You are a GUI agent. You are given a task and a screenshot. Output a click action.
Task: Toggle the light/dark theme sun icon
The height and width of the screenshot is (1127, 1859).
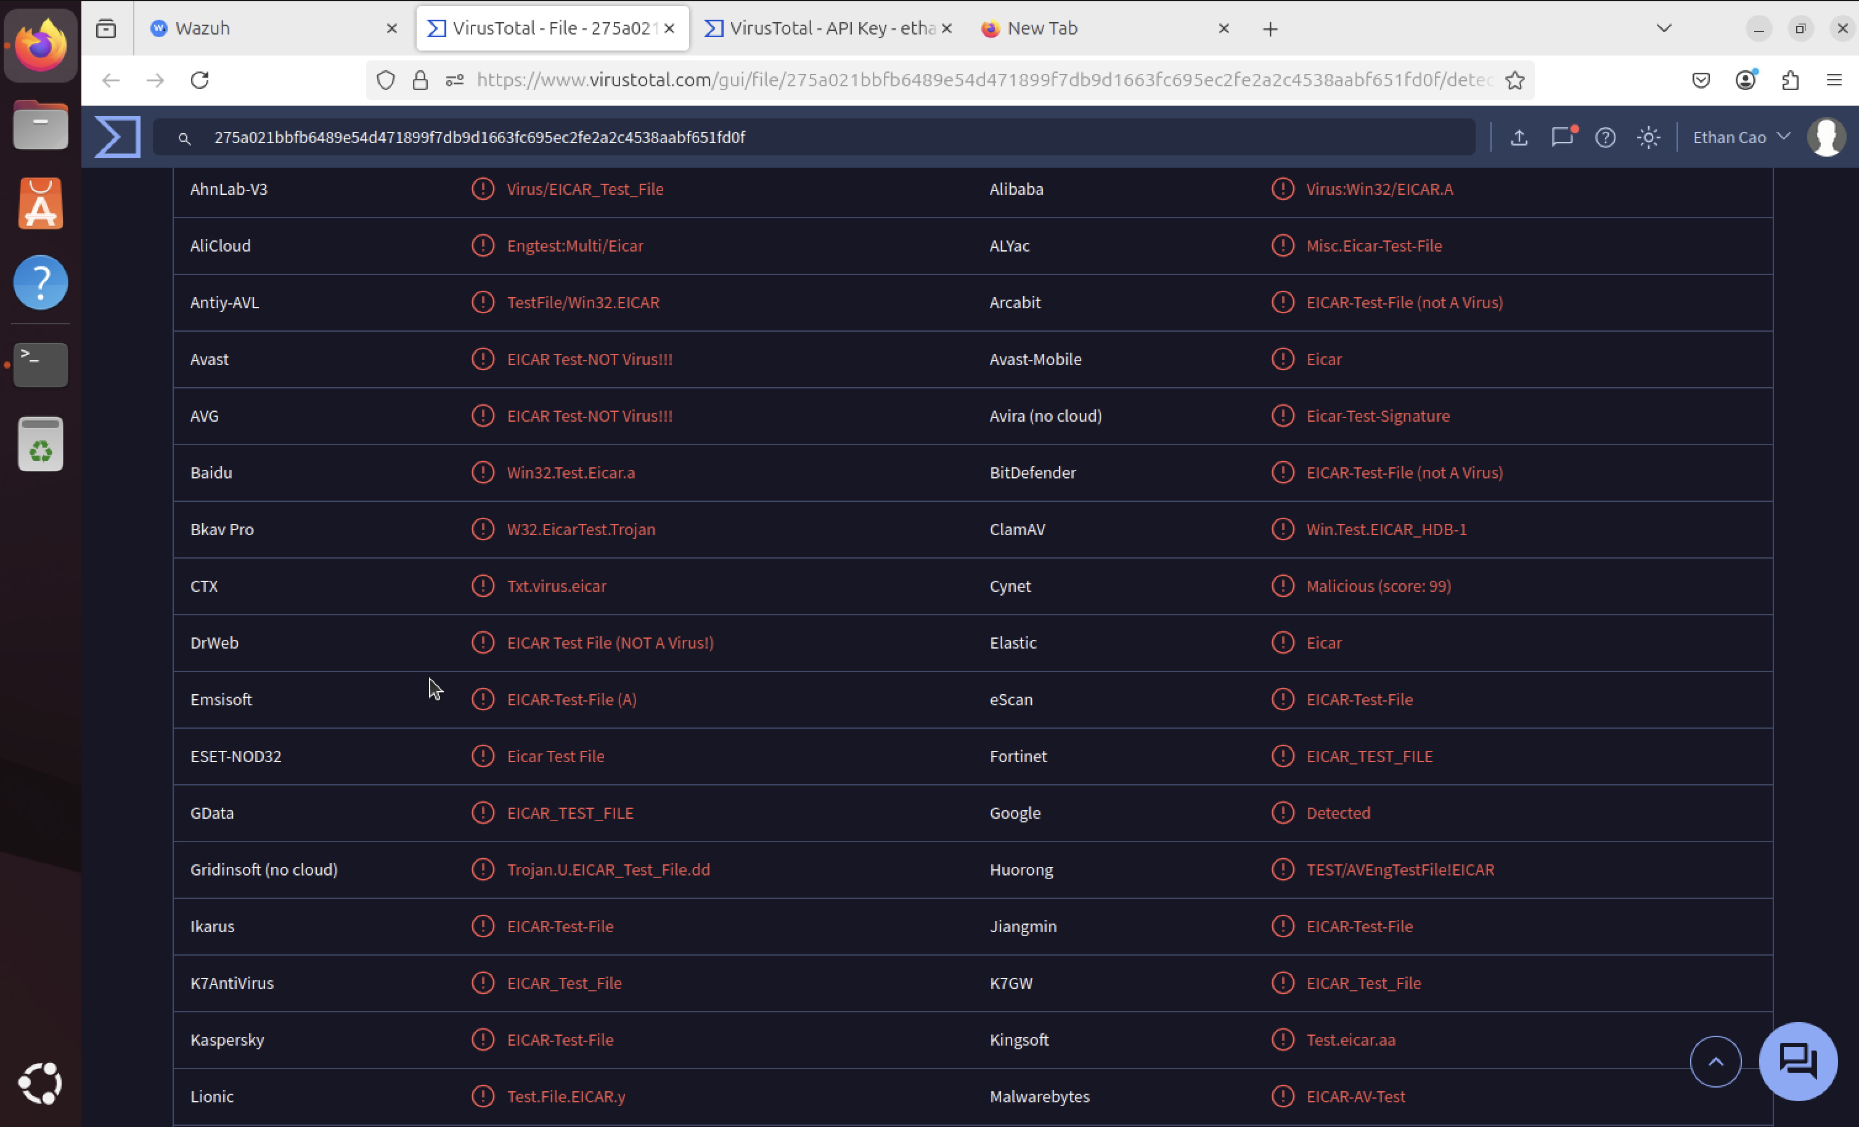click(x=1648, y=137)
